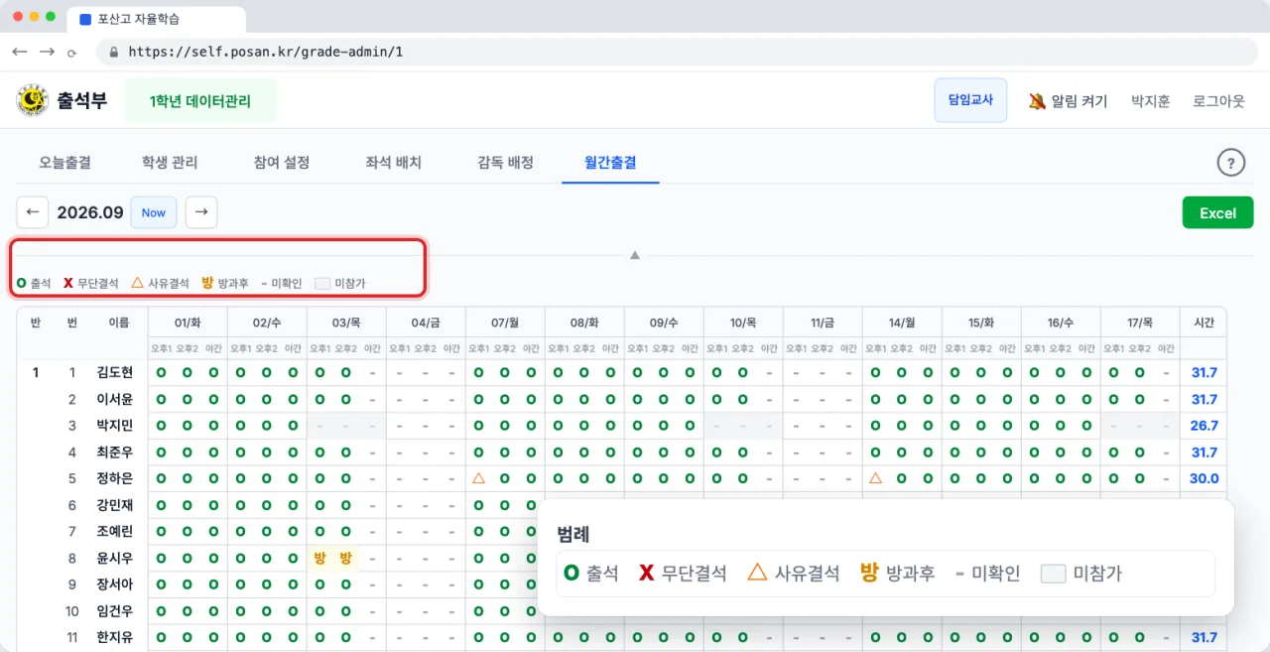The width and height of the screenshot is (1270, 652).
Task: Go to previous month with left arrow
Action: [x=33, y=212]
